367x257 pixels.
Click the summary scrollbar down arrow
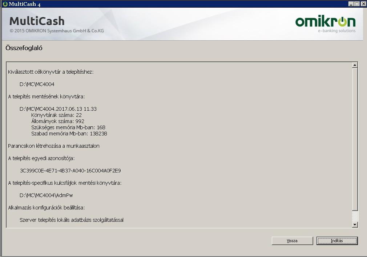pyautogui.click(x=355, y=224)
